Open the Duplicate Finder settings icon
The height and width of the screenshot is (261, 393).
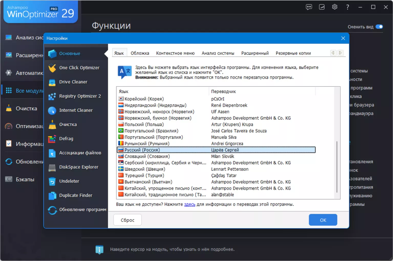click(x=52, y=196)
